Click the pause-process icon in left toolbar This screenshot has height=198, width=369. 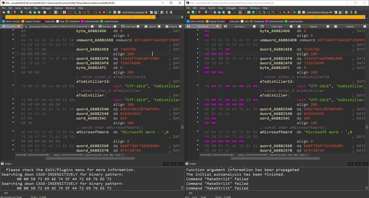115,12
